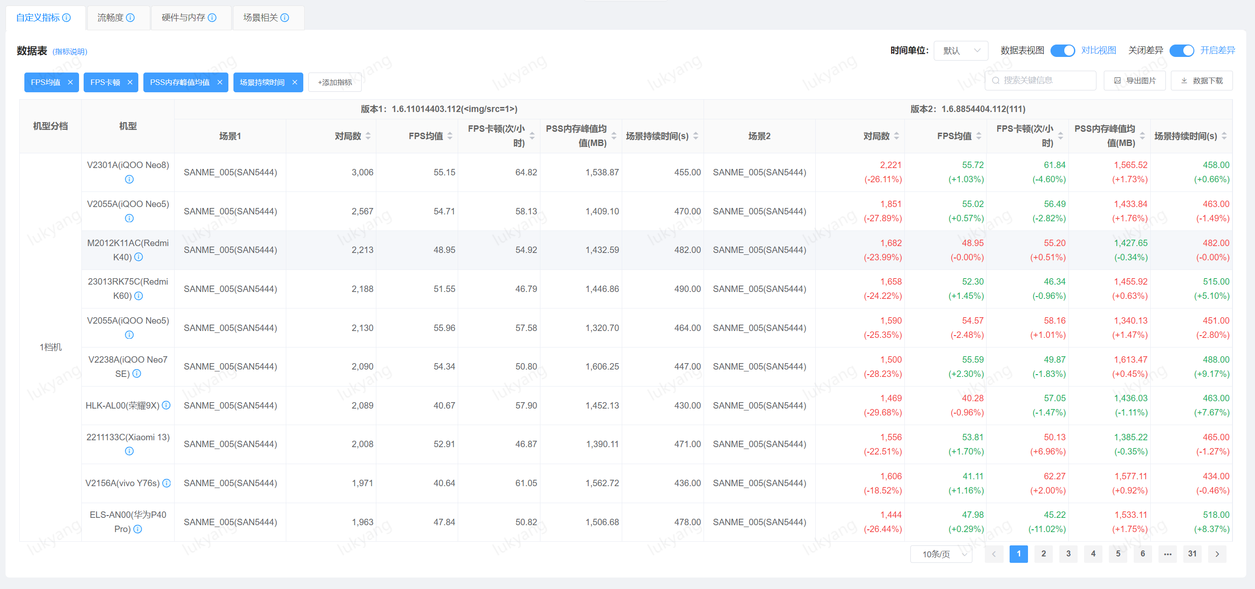Screen dimensions: 1255x589
Task: Toggle the 数据表视图/对比视图 switch
Action: pos(1062,50)
